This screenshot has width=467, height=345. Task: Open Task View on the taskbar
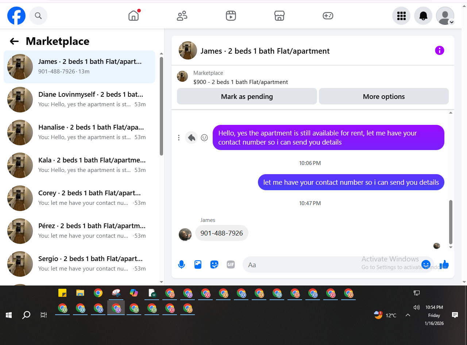(44, 315)
